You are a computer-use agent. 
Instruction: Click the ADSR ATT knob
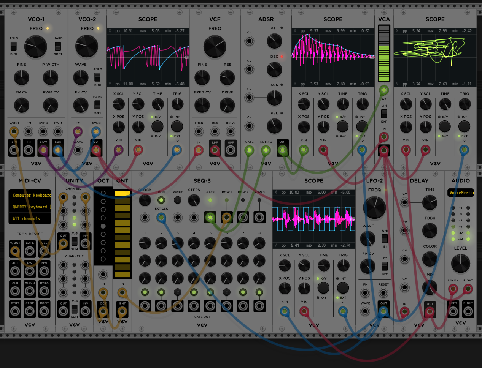(x=274, y=41)
